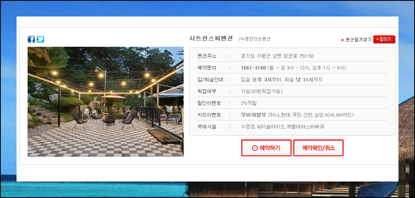415x198 pixels.
Task: Click 수영장,워터슬라이드,개별테라스바베큐 facilities text
Action: coord(283,127)
